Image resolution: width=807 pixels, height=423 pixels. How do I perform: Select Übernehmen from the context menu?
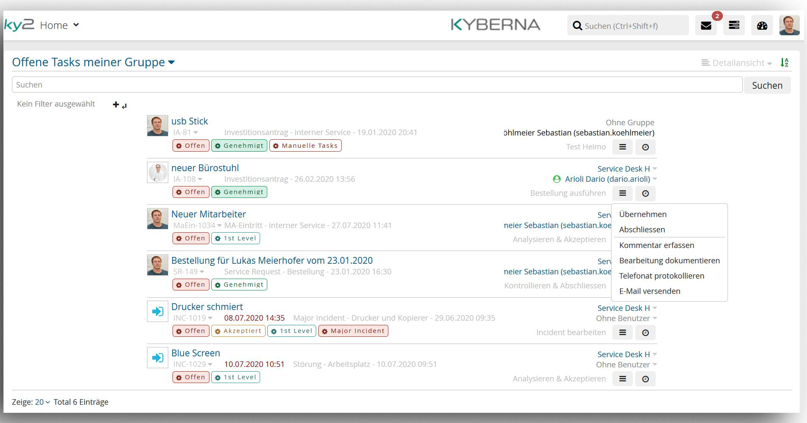(642, 214)
